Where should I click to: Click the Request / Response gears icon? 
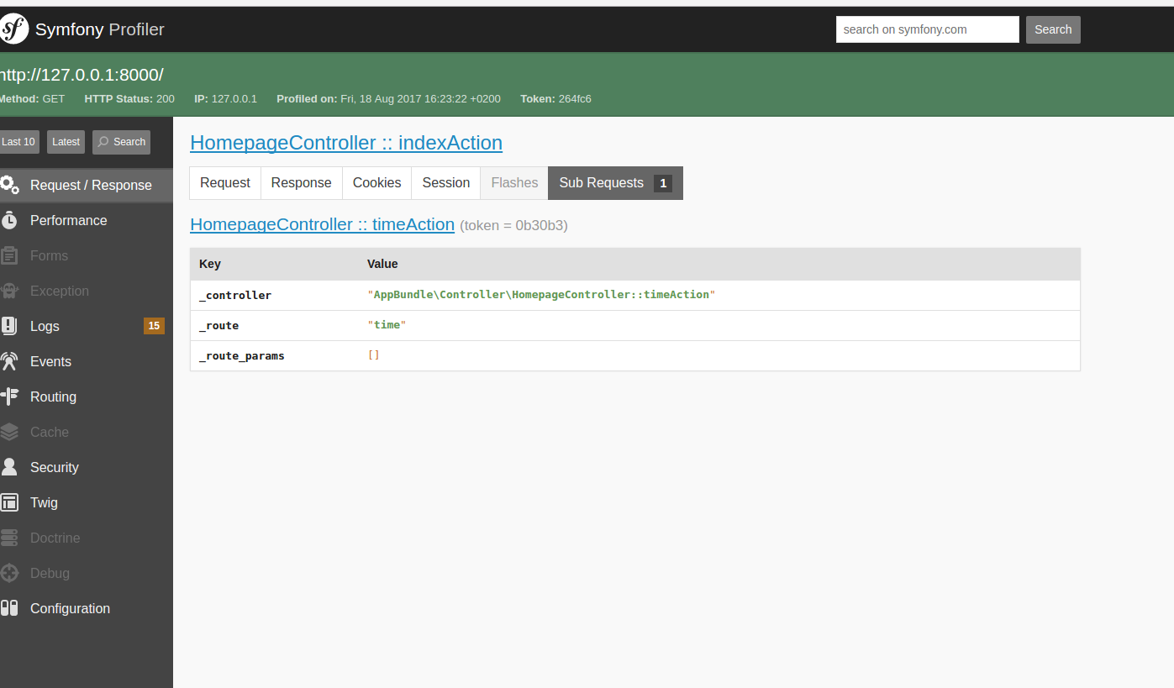pos(9,185)
